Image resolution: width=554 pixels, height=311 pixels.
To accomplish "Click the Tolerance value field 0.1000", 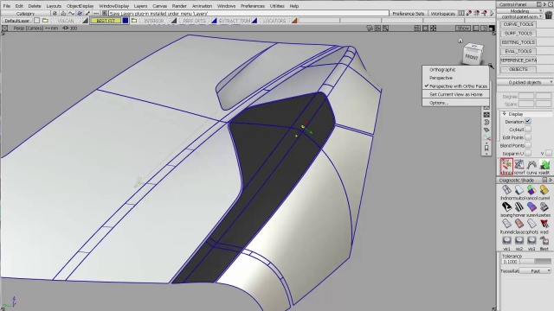I will (x=510, y=262).
